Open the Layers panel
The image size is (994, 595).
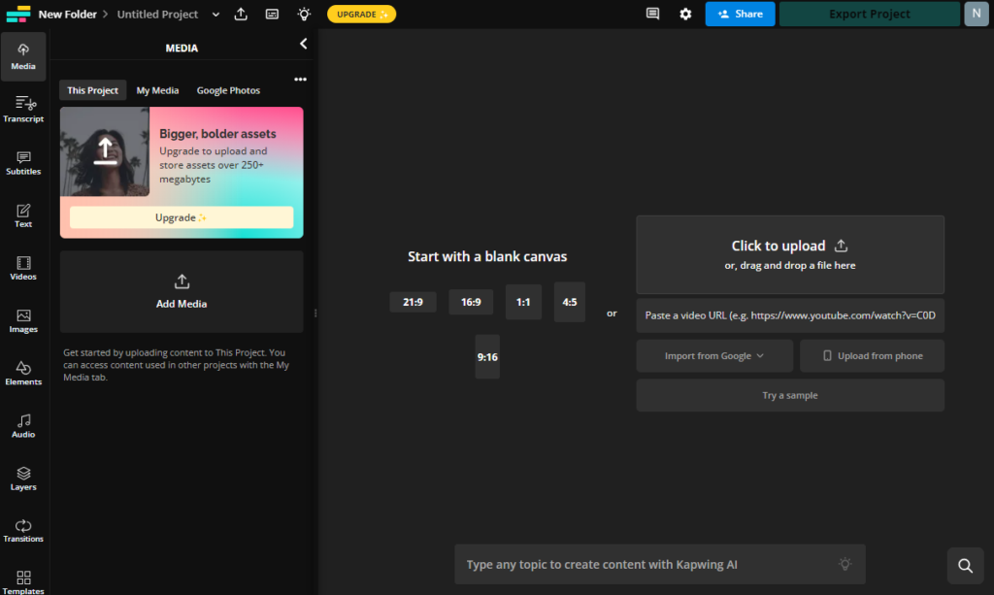point(23,478)
